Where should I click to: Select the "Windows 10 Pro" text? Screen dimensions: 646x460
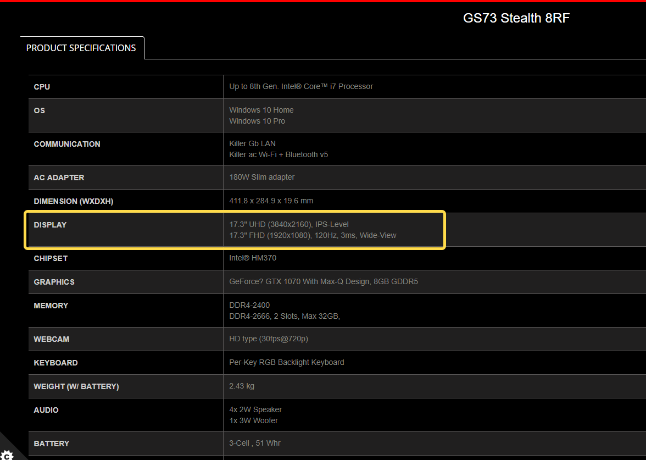[x=257, y=121]
